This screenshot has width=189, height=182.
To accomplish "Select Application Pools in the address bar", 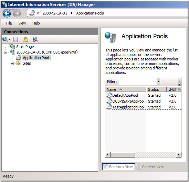I will pos(90,13).
